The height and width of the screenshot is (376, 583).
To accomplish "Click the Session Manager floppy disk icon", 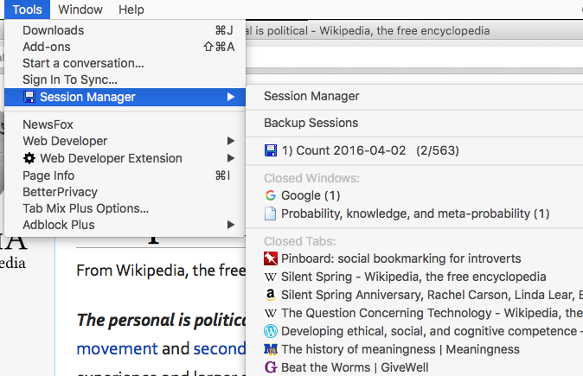I will (x=29, y=97).
